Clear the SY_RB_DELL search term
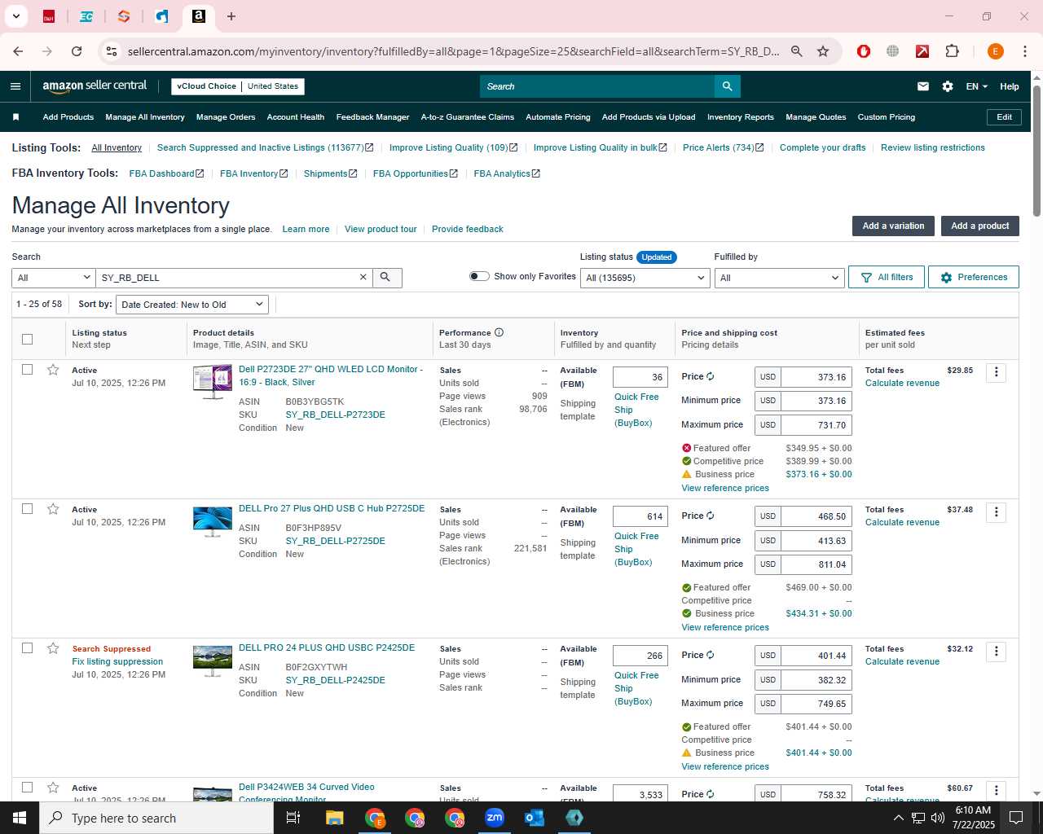Image resolution: width=1043 pixels, height=834 pixels. point(363,278)
